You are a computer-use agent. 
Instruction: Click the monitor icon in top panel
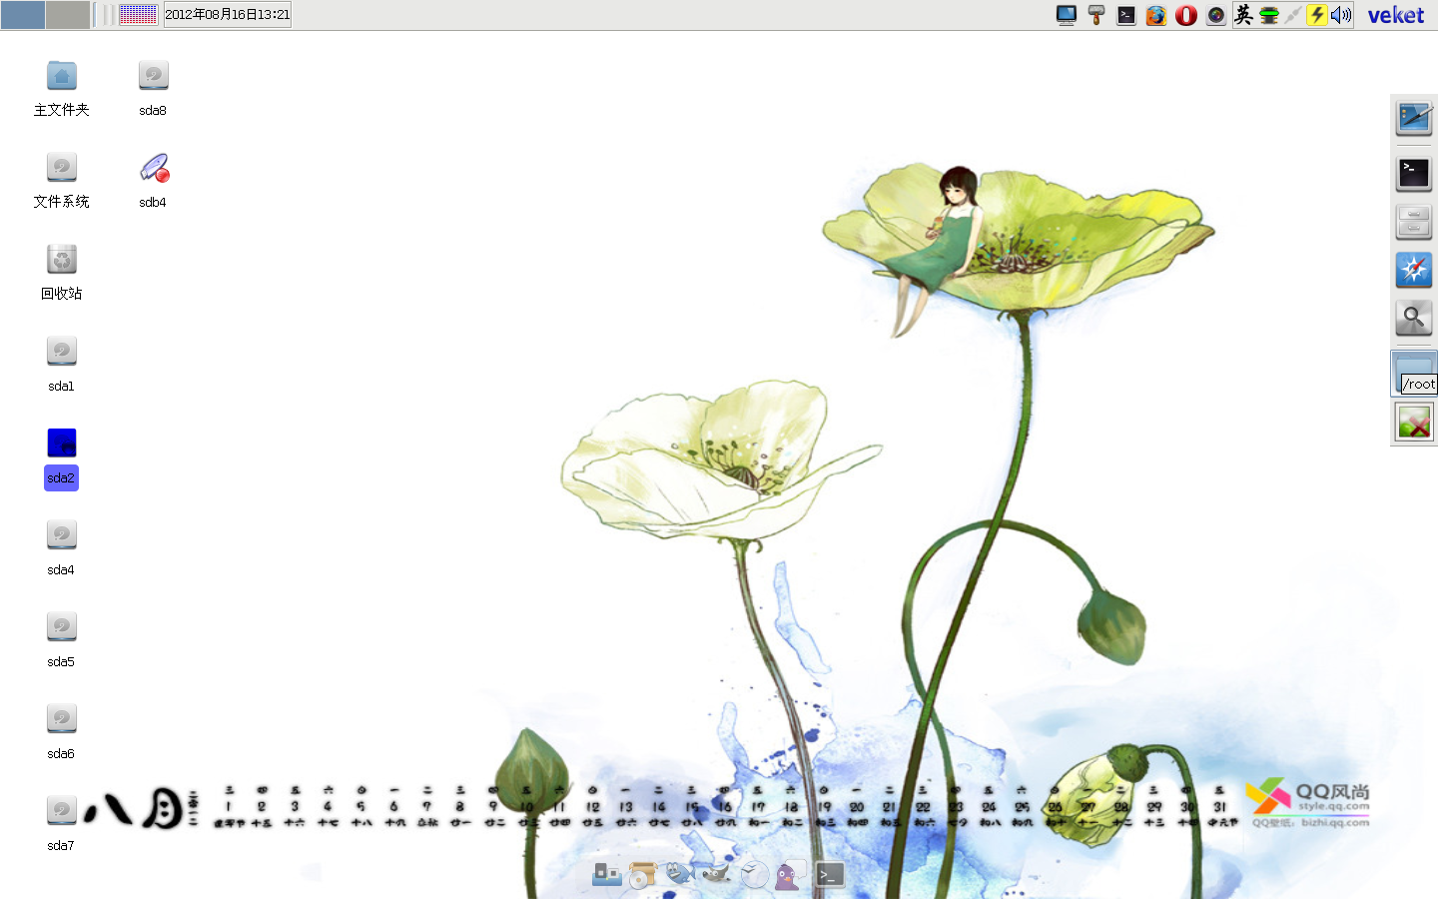click(x=1067, y=15)
